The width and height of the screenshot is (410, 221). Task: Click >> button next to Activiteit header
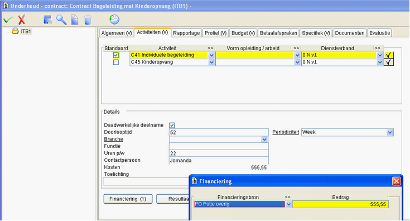click(210, 48)
